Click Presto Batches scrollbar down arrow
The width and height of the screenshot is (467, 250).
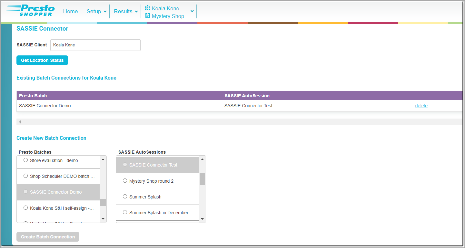tap(103, 219)
